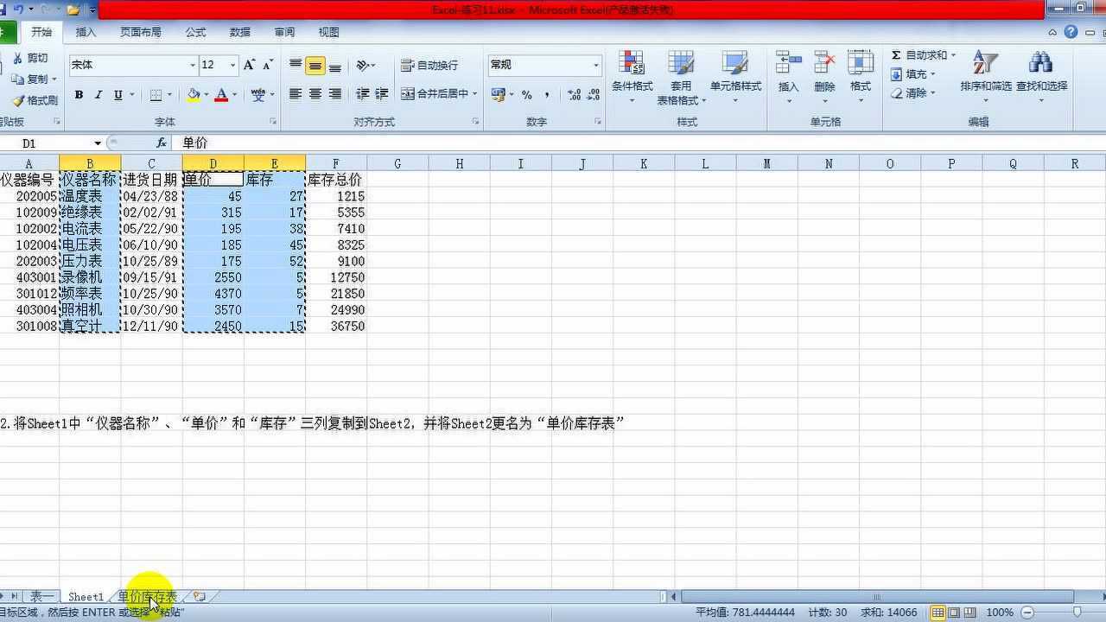This screenshot has height=622, width=1106.
Task: Apply the red font color
Action: [221, 95]
